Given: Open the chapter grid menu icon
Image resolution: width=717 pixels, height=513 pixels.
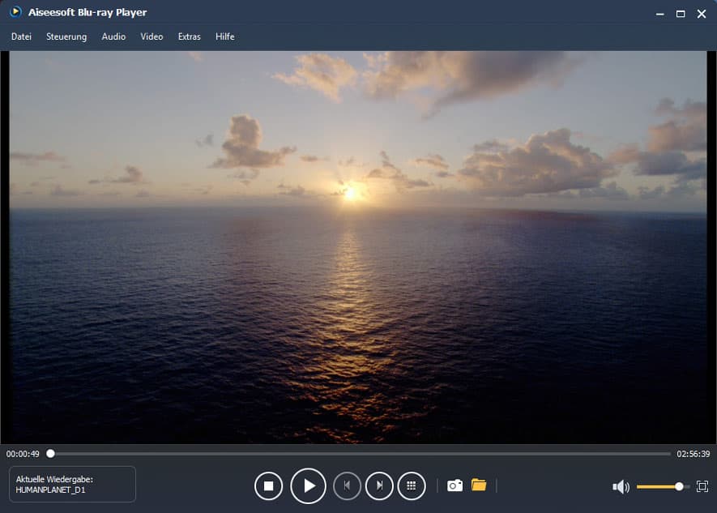Looking at the screenshot, I should pos(412,485).
